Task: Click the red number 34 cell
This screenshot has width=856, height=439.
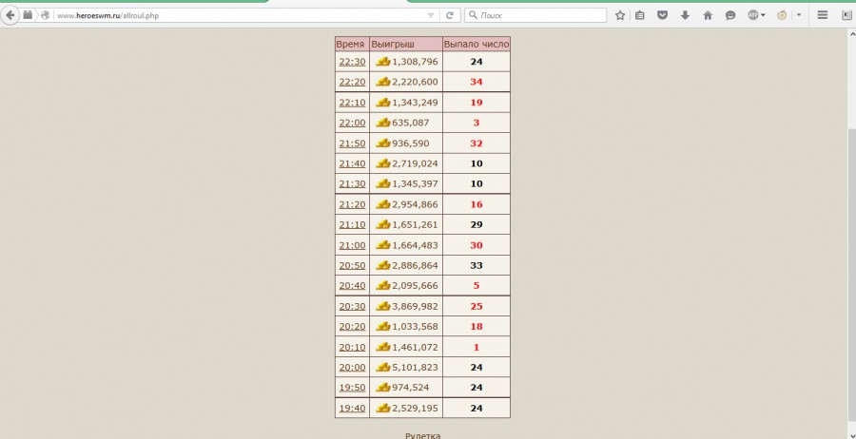Action: [477, 82]
